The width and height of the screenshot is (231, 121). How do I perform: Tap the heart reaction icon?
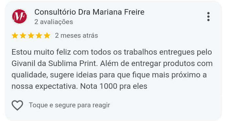click(17, 105)
